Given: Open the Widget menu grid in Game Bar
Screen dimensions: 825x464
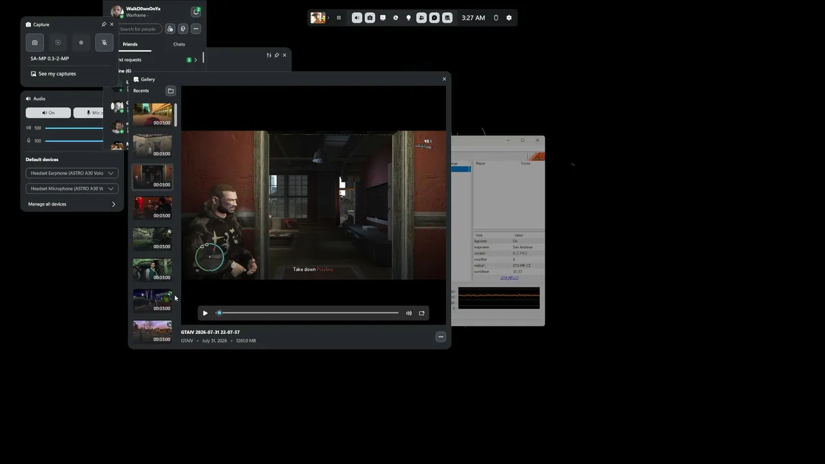Looking at the screenshot, I should 338,18.
